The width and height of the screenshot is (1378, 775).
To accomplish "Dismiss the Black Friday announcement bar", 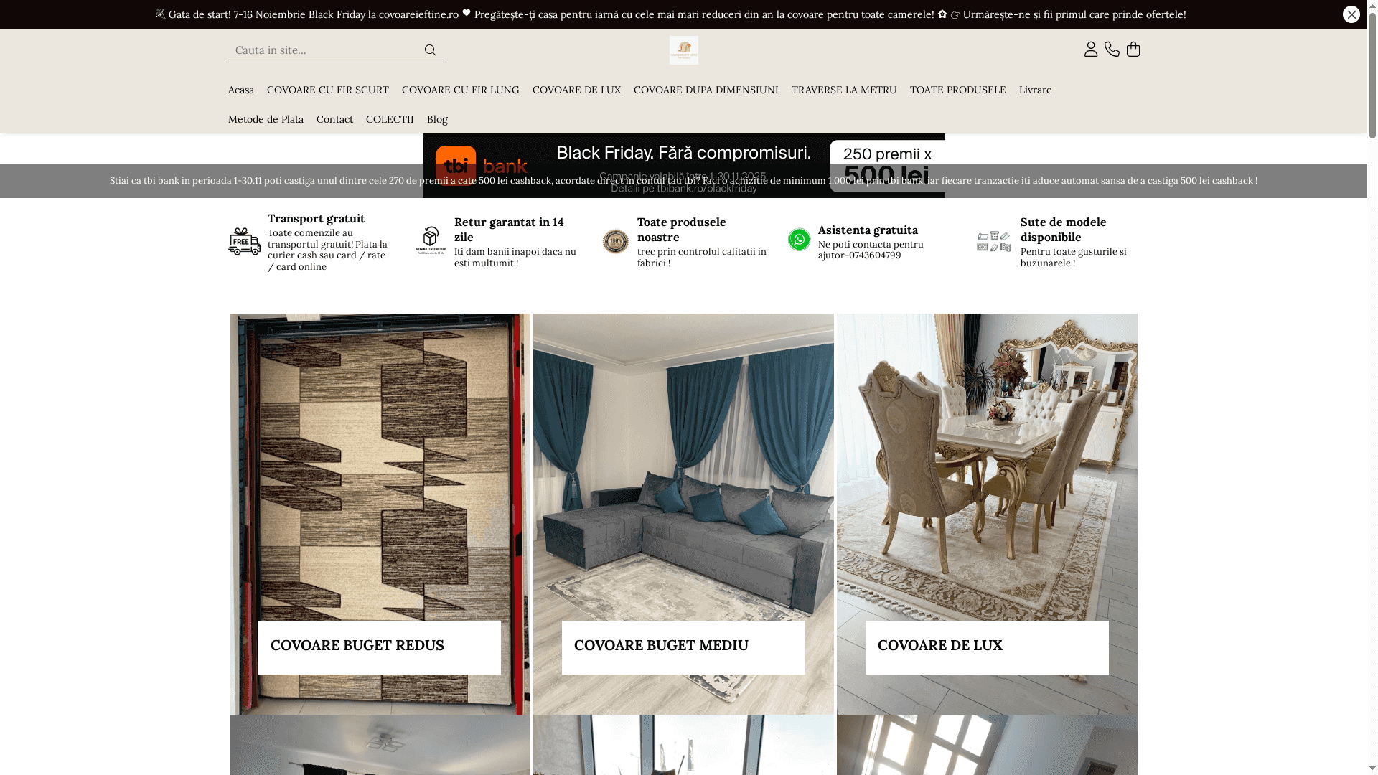I will (x=1351, y=14).
